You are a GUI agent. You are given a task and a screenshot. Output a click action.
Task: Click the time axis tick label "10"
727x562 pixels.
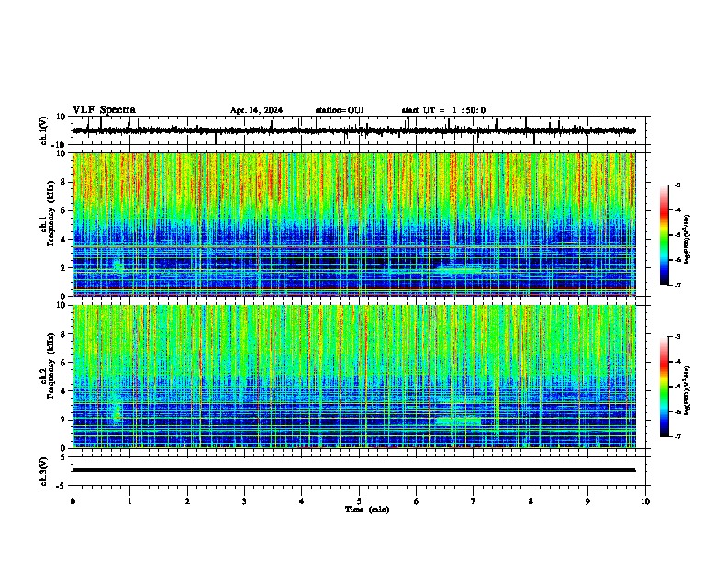645,501
